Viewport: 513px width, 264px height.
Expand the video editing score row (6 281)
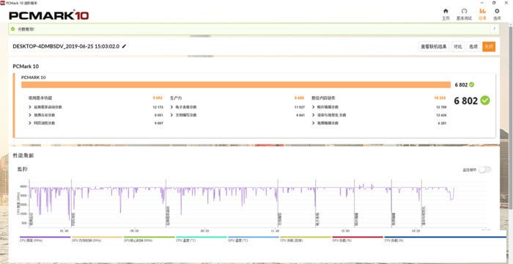coord(379,123)
